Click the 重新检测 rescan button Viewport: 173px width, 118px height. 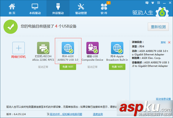point(158,27)
